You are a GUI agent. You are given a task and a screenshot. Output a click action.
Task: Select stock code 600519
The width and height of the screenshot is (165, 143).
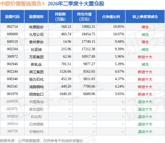[x=12, y=42]
